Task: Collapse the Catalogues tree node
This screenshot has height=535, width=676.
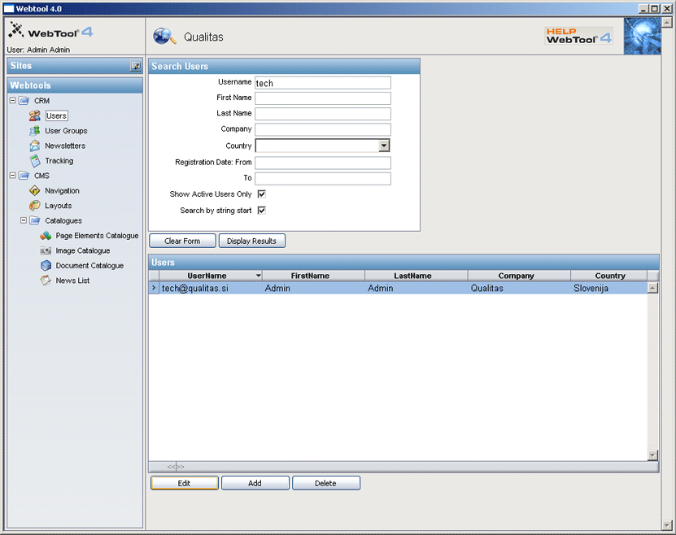Action: [x=24, y=220]
